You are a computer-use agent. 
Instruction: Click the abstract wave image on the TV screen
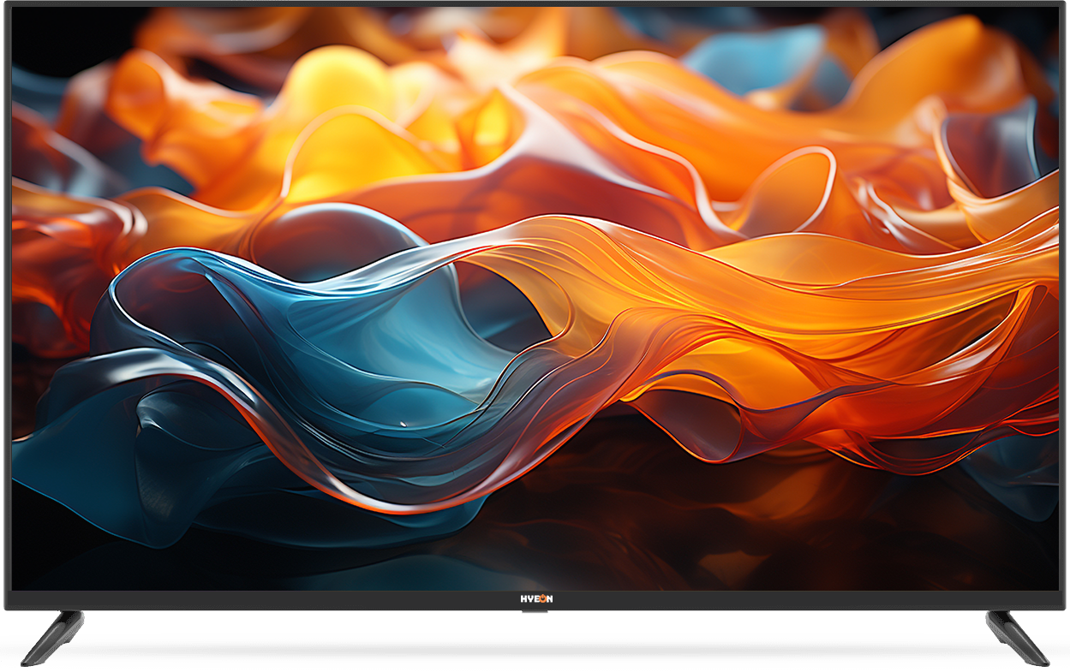coord(535,299)
